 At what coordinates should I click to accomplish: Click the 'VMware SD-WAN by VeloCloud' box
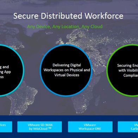coord(40,127)
